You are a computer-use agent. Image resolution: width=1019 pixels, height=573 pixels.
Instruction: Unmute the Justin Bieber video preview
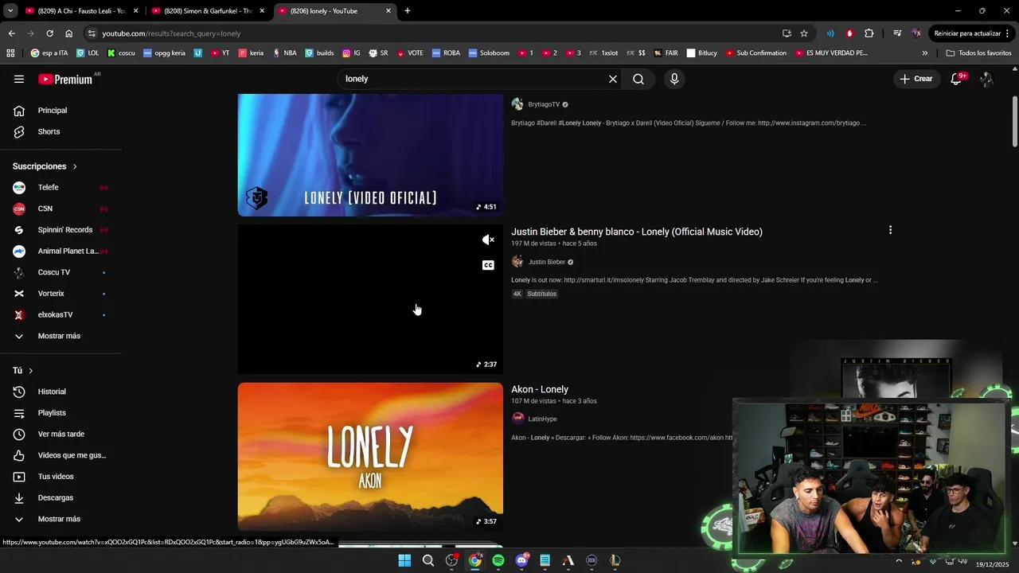pyautogui.click(x=488, y=240)
